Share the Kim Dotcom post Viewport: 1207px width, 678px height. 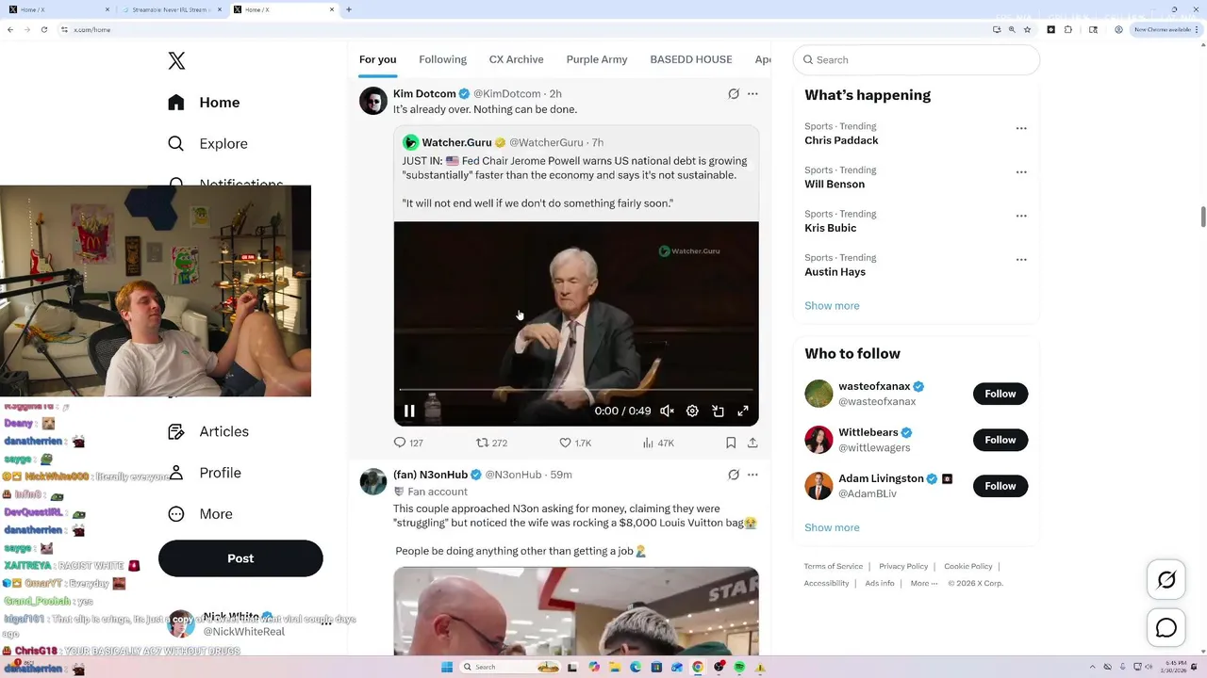[752, 443]
